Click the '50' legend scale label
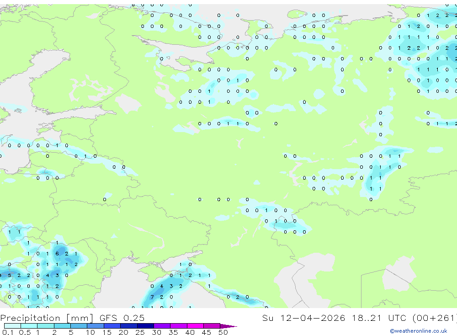The image size is (457, 335). [x=223, y=332]
